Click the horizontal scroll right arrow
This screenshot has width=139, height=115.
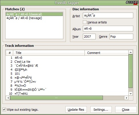pos(126,98)
